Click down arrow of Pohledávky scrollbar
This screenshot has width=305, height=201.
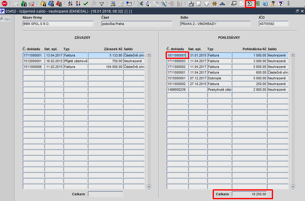[x=293, y=187]
